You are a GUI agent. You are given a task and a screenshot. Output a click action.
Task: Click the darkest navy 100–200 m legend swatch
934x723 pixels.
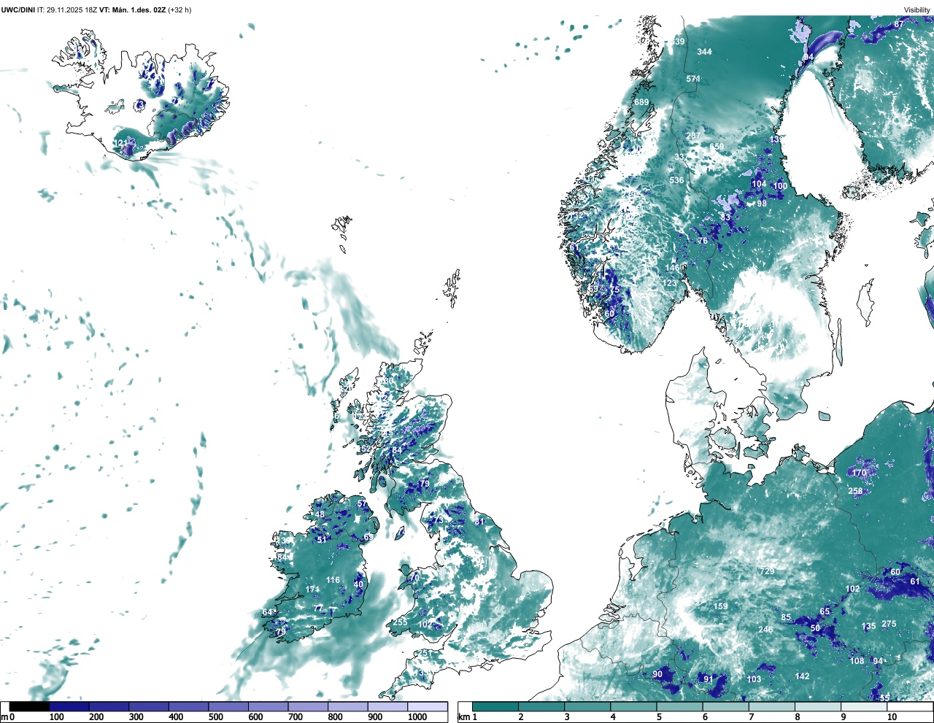pyautogui.click(x=69, y=706)
